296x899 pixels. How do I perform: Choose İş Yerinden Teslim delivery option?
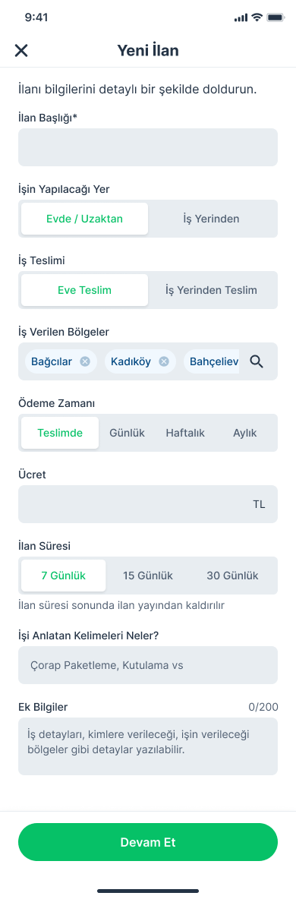[211, 290]
